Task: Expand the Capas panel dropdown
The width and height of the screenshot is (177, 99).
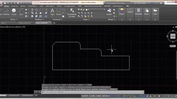Action: [86, 20]
